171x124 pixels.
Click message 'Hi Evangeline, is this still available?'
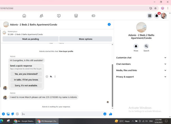(x=27, y=60)
